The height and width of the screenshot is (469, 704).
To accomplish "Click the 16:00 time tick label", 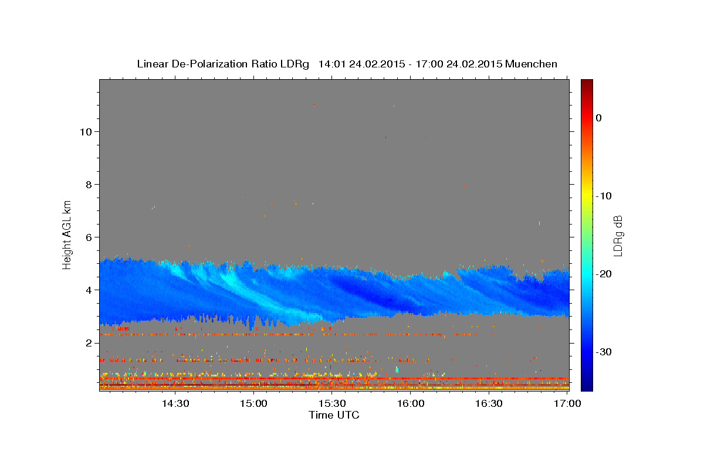I will (411, 404).
